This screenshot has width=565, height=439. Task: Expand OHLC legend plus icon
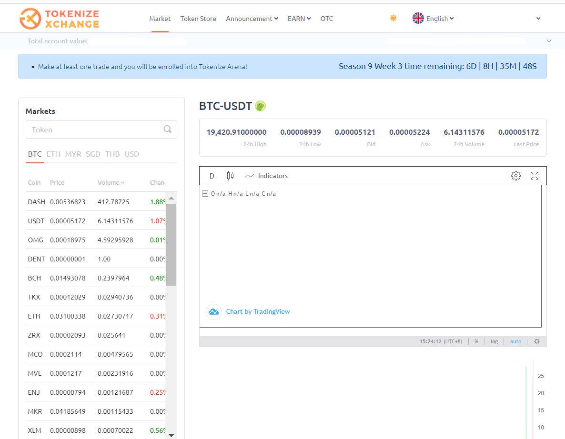click(x=205, y=194)
